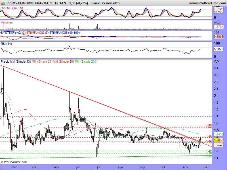Select the RSI value 55,870
Screen dimensions: 227x170
218,49
